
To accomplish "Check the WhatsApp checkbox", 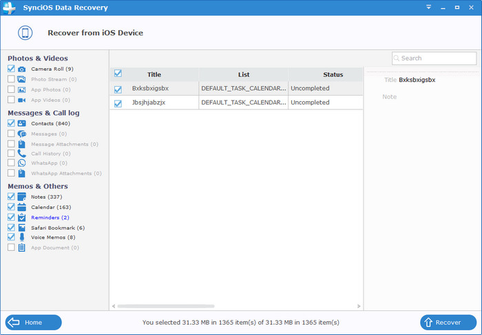I will 11,163.
